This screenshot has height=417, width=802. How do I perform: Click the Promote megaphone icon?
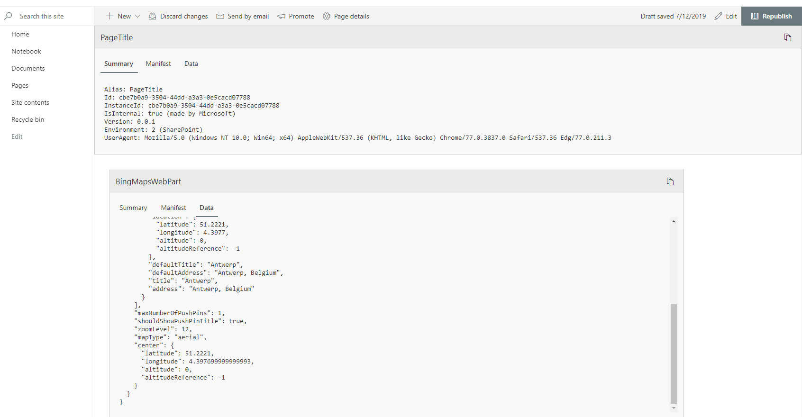point(281,16)
